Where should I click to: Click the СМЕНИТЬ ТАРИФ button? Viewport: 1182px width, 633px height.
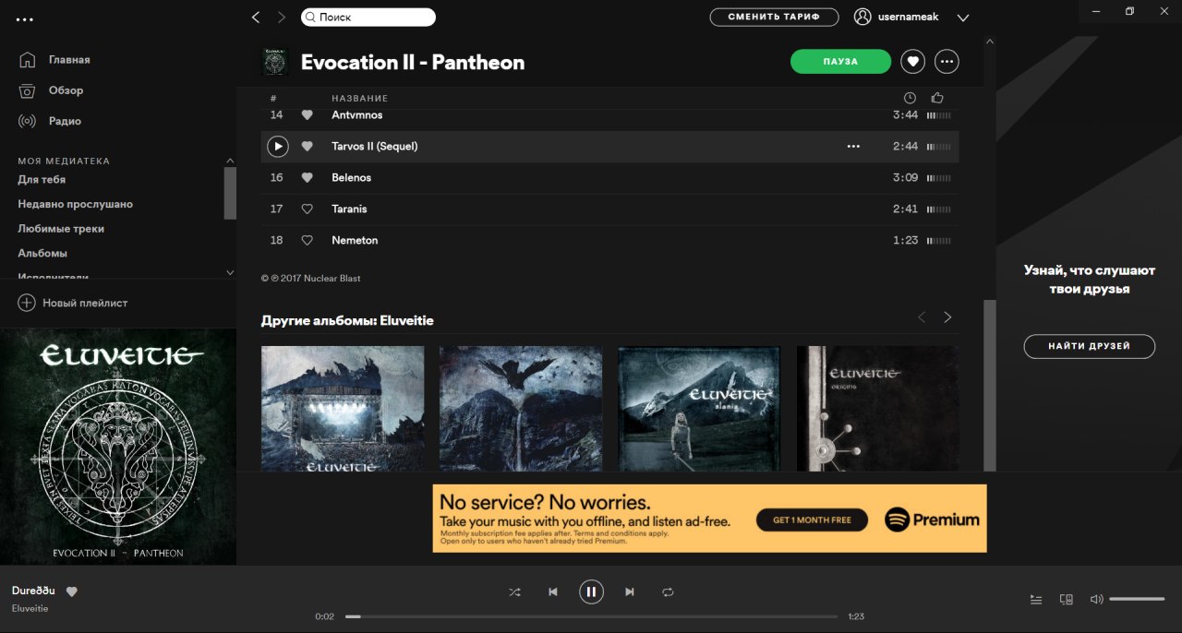(774, 18)
